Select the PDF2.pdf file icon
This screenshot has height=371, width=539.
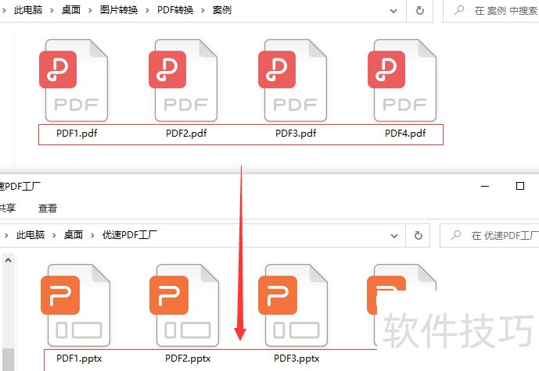[x=183, y=80]
